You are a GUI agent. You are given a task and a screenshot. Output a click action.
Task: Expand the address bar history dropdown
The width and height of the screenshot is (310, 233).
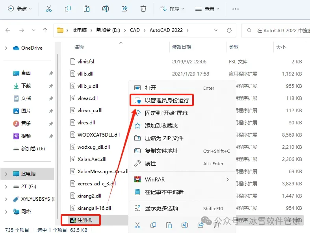coord(216,30)
